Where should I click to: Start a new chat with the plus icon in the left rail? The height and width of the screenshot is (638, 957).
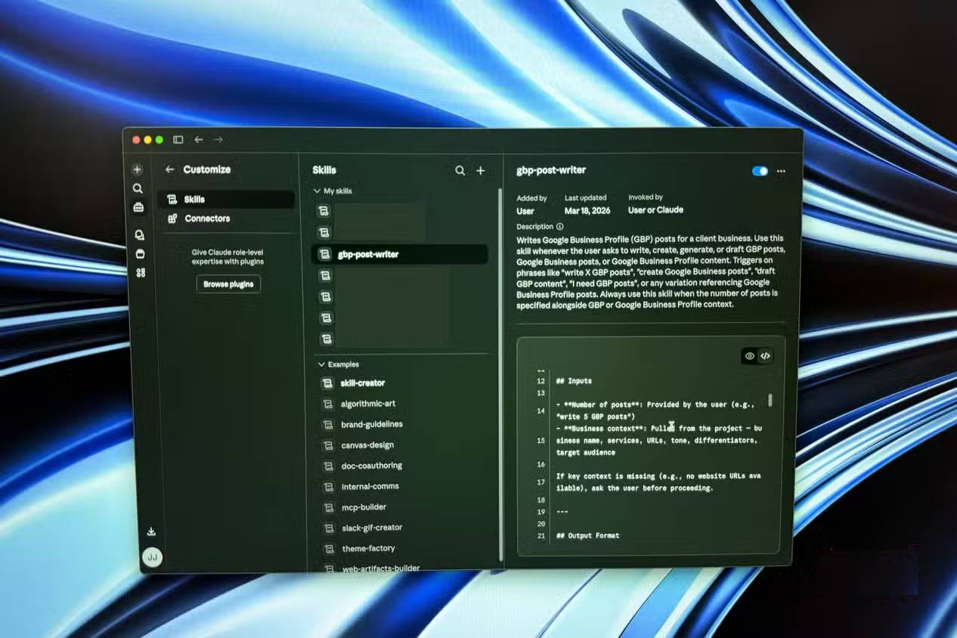[138, 170]
